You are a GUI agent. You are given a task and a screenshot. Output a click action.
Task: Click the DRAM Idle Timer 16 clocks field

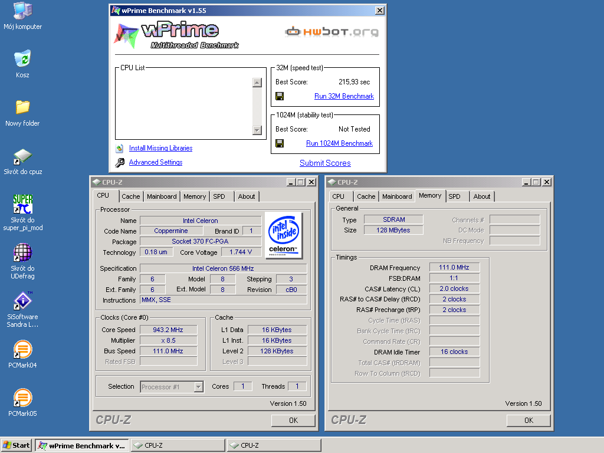click(454, 352)
